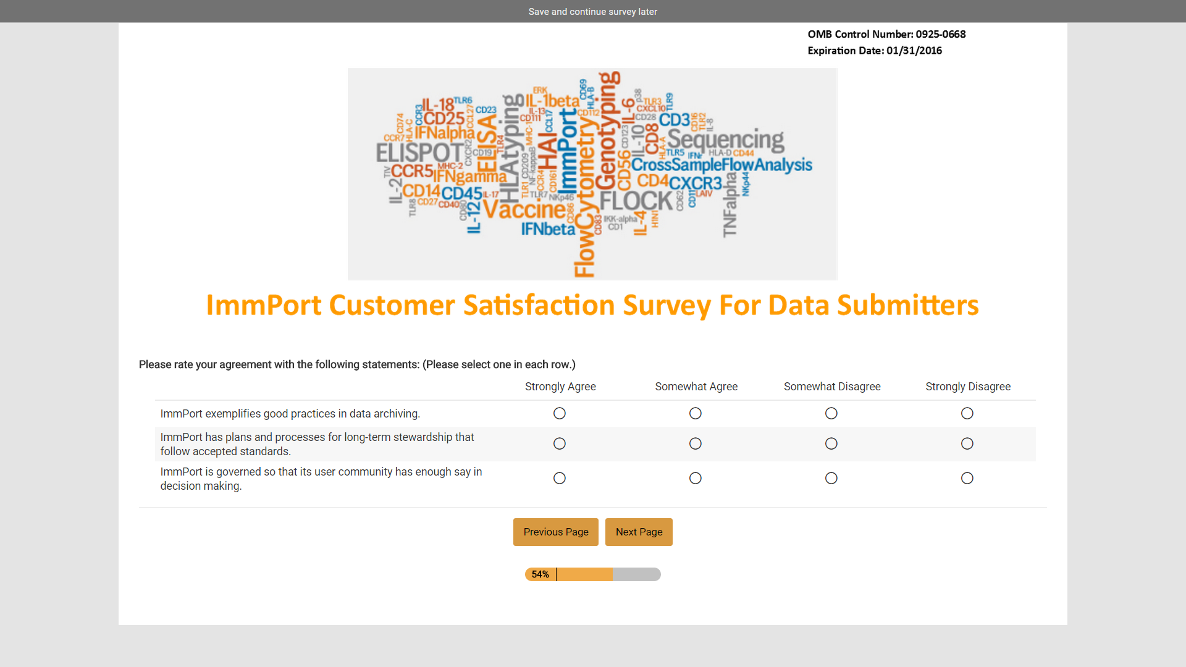The image size is (1186, 667).
Task: Pick Somewhat Disagree for data archiving row
Action: pyautogui.click(x=831, y=413)
